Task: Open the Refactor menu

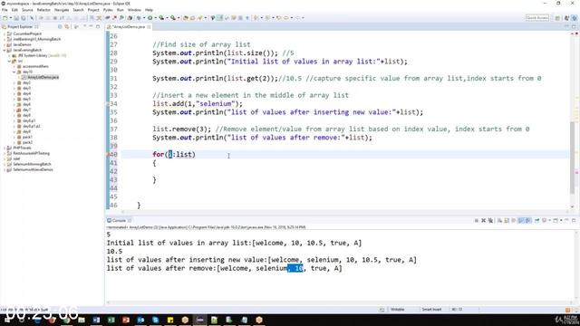Action: click(43, 10)
